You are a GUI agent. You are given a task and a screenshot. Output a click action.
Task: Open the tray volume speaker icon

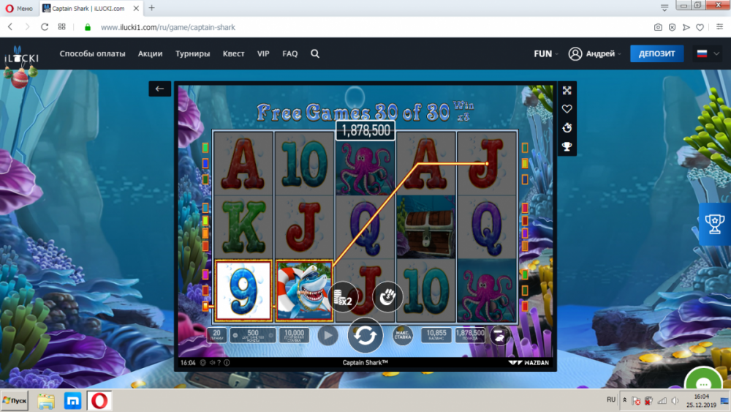click(675, 401)
